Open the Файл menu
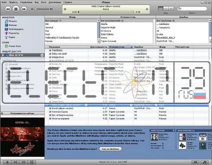The width and height of the screenshot is (212, 165). (4, 2)
